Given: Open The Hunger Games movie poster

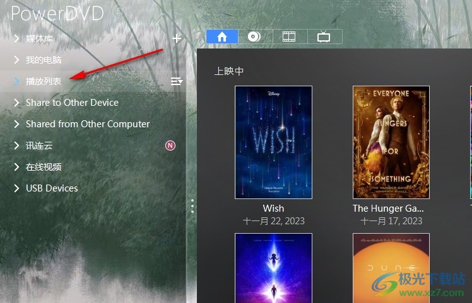Looking at the screenshot, I should [391, 142].
